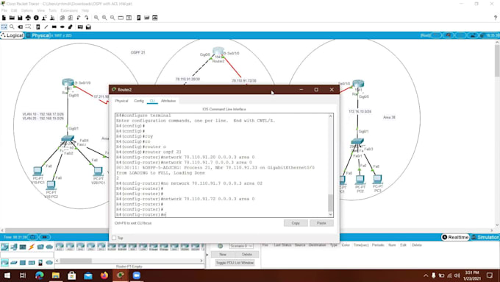Open Microsoft Edge from the taskbar
This screenshot has height=282, width=500.
[x=40, y=275]
